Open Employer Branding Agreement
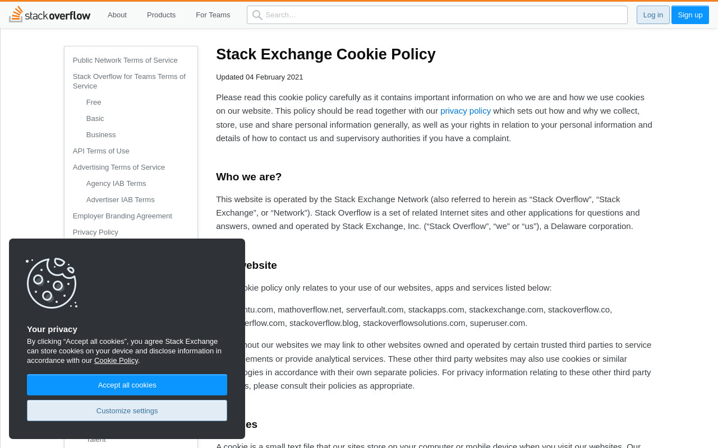 (122, 216)
